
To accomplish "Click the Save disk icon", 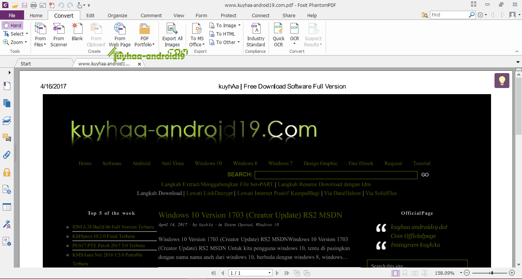I will click(24, 5).
